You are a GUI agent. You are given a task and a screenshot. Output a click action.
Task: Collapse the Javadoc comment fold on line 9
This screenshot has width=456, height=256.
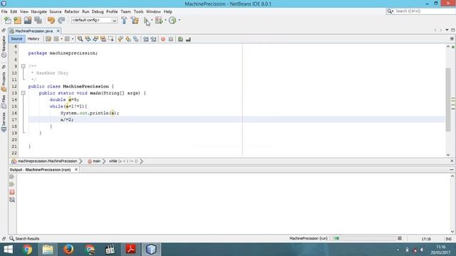point(24,66)
